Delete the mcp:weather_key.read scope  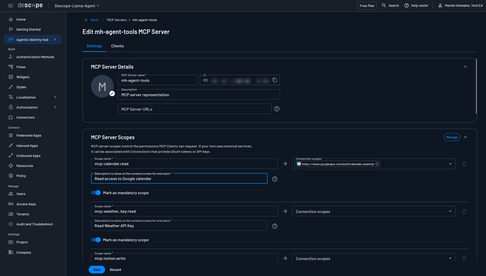click(x=464, y=211)
